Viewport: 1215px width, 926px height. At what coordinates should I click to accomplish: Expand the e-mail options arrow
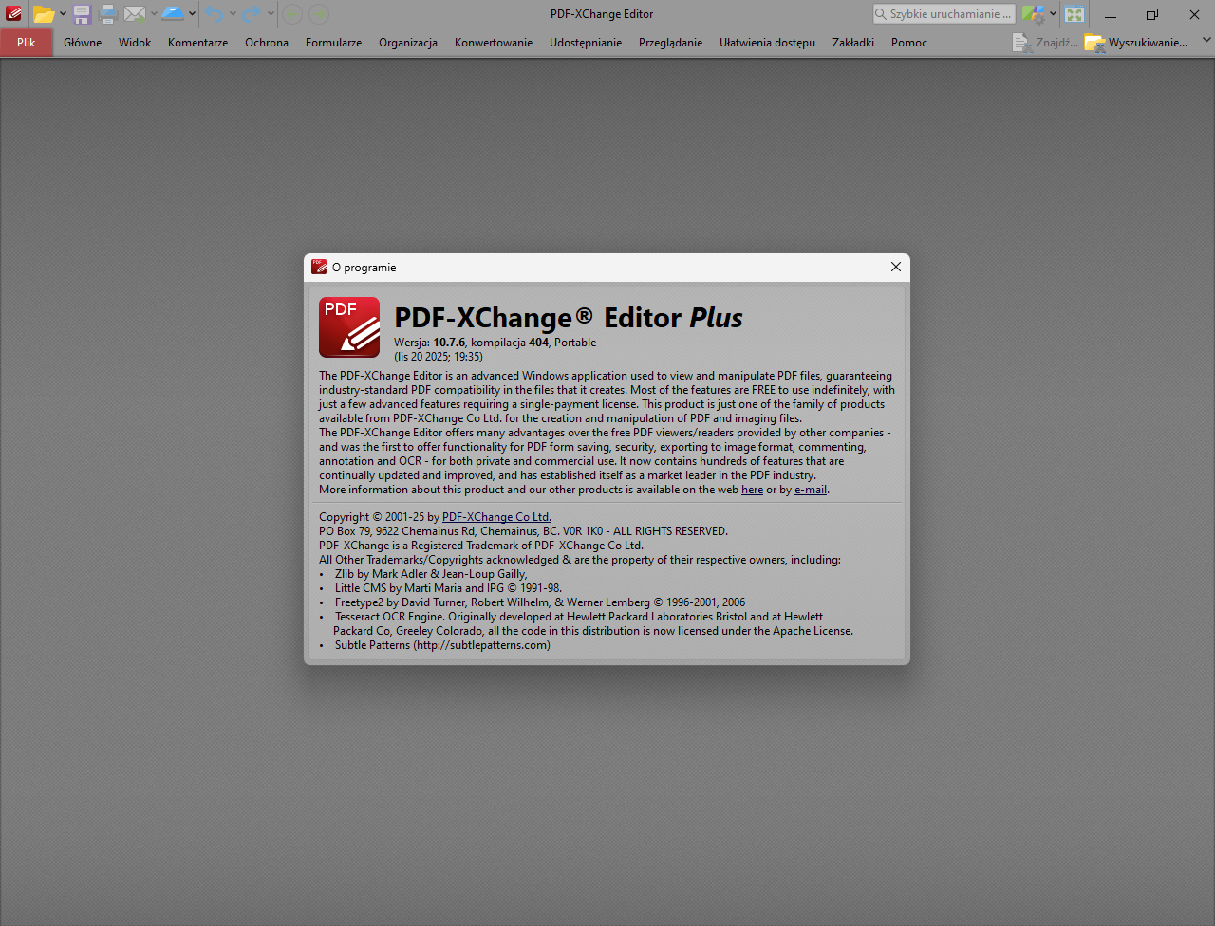click(154, 14)
